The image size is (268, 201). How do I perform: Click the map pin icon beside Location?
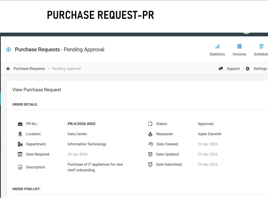point(20,134)
